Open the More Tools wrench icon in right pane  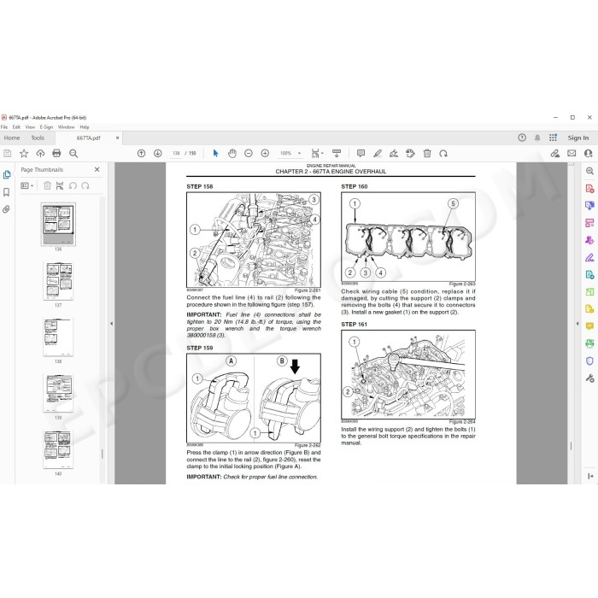[589, 378]
